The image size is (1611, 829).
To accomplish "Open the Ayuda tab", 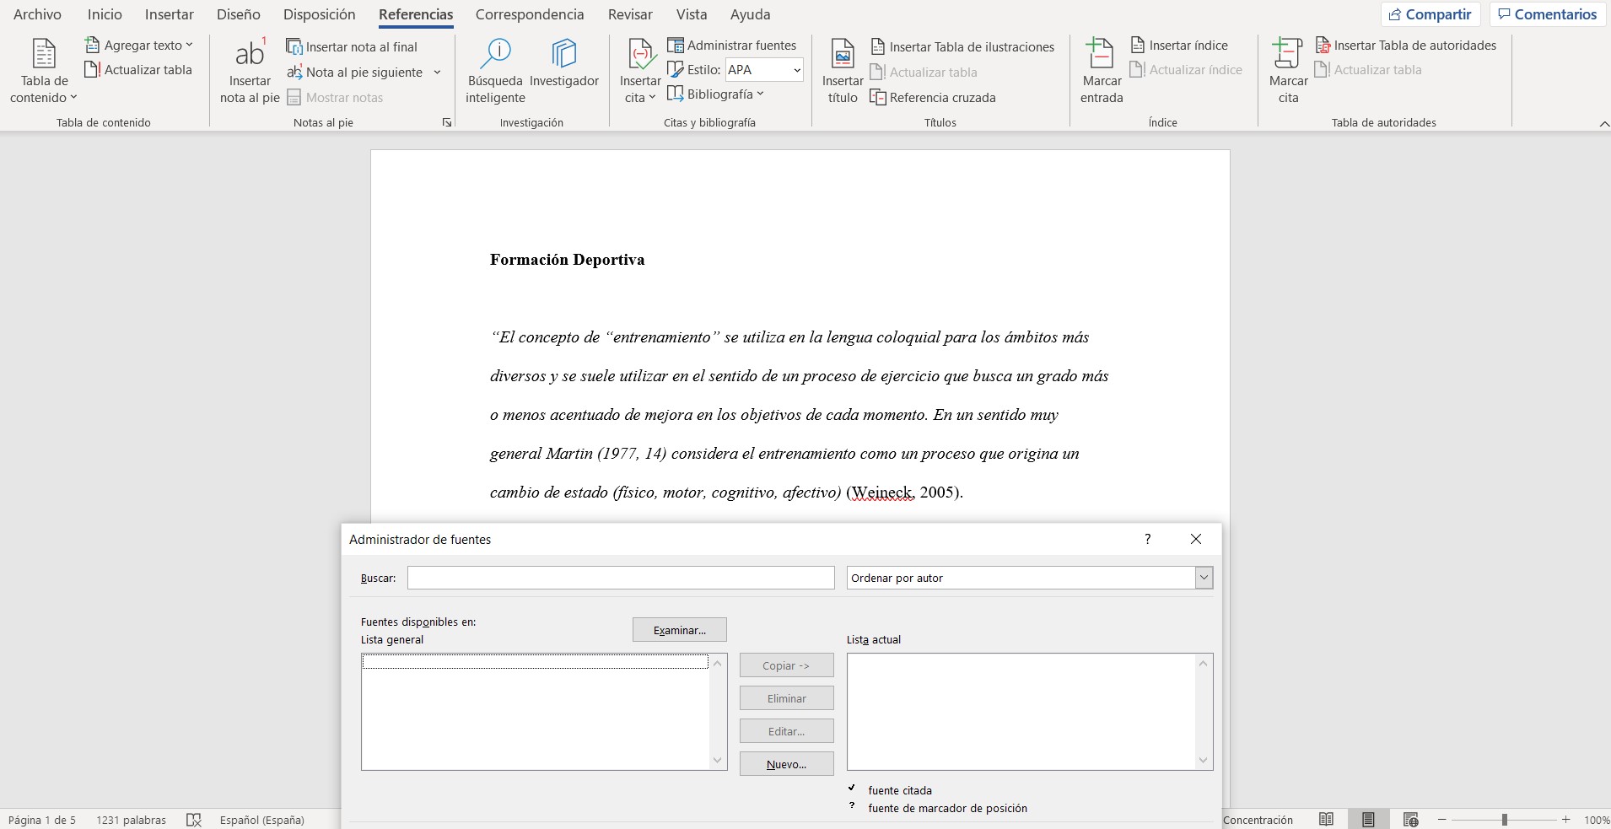I will click(750, 14).
